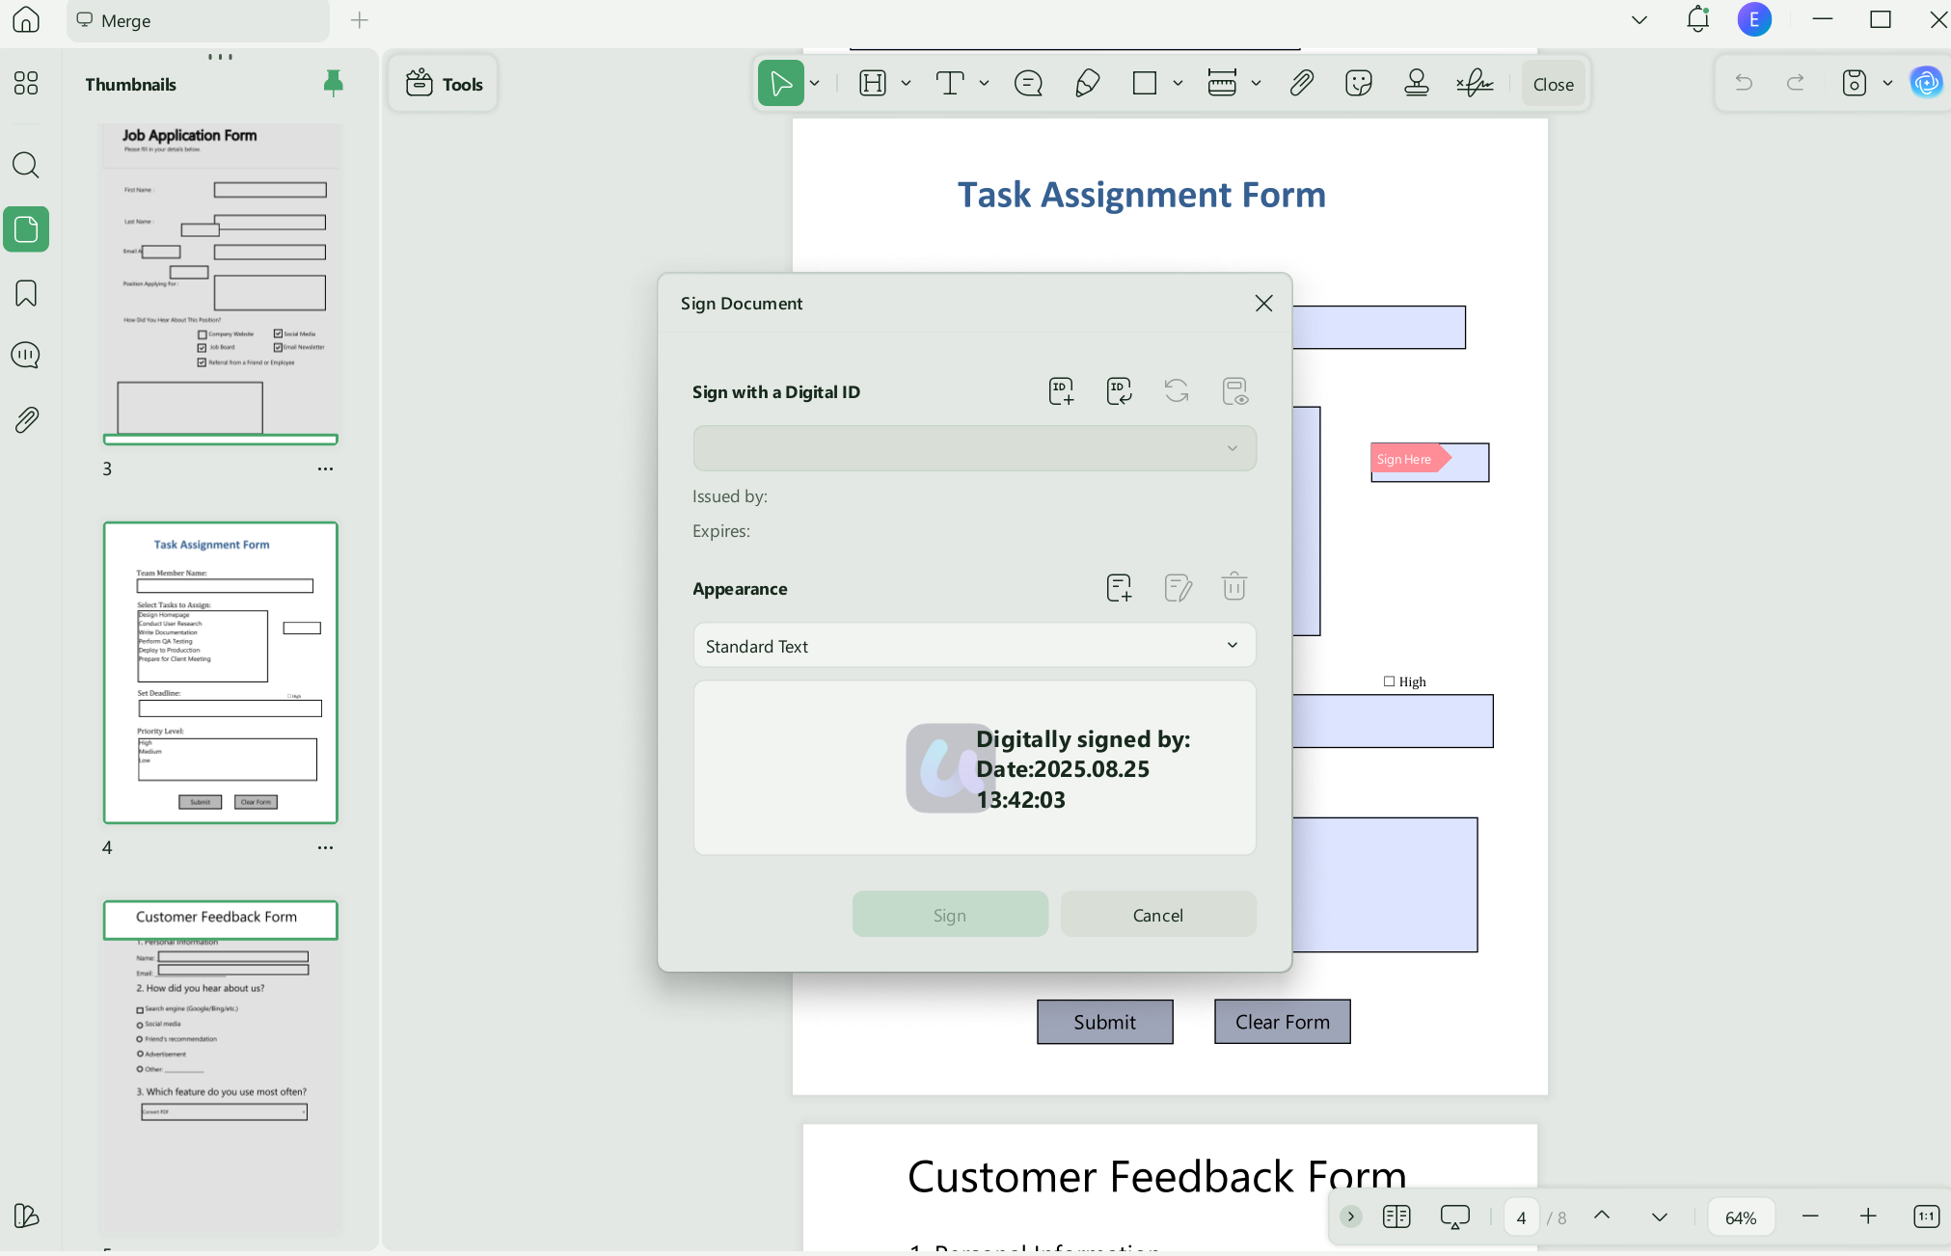Select the Stamp tool
Viewport: 1951px width, 1256px height.
point(1417,84)
